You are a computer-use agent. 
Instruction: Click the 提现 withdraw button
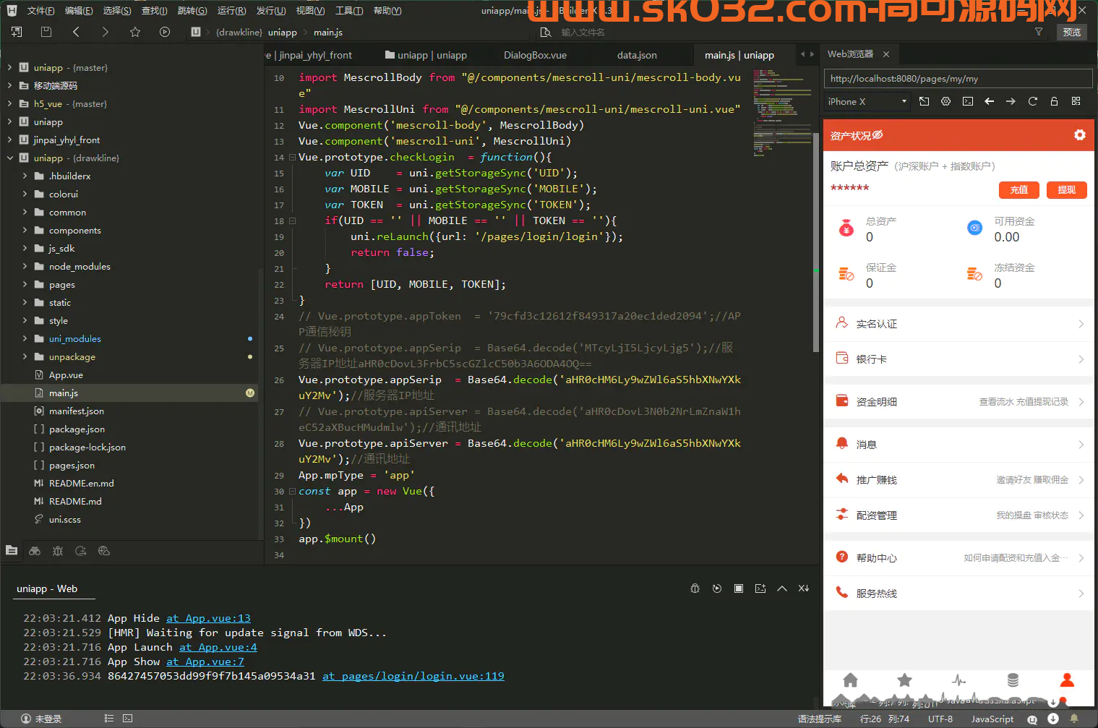pos(1067,189)
